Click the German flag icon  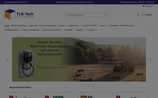pyautogui.click(x=144, y=6)
